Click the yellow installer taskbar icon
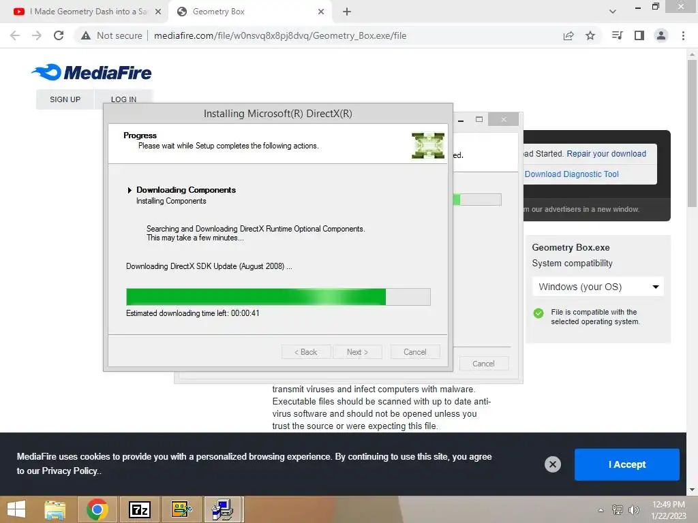This screenshot has height=523, width=698. click(181, 509)
